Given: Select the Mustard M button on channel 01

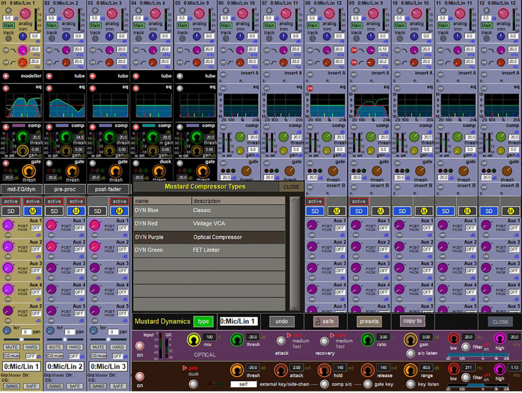Looking at the screenshot, I should click(x=33, y=211).
